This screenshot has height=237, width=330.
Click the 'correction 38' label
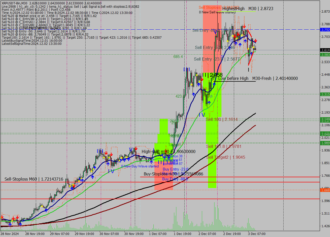pos(172,156)
